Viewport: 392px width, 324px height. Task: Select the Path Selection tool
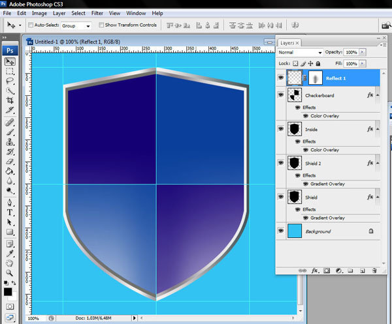click(x=10, y=222)
